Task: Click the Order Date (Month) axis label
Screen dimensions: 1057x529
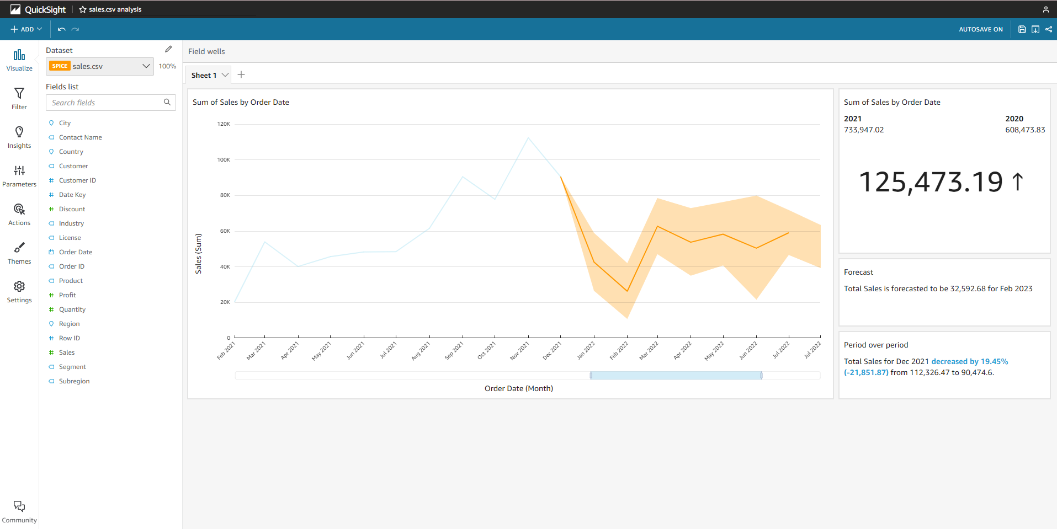Action: 519,388
